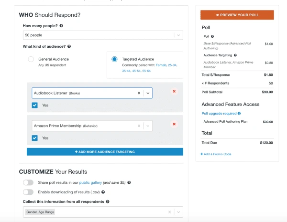This screenshot has width=287, height=222.
Task: Select the Targeted Audience radio button
Action: pos(114,59)
